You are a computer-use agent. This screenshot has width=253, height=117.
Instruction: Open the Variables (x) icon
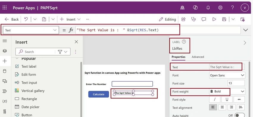point(5,101)
